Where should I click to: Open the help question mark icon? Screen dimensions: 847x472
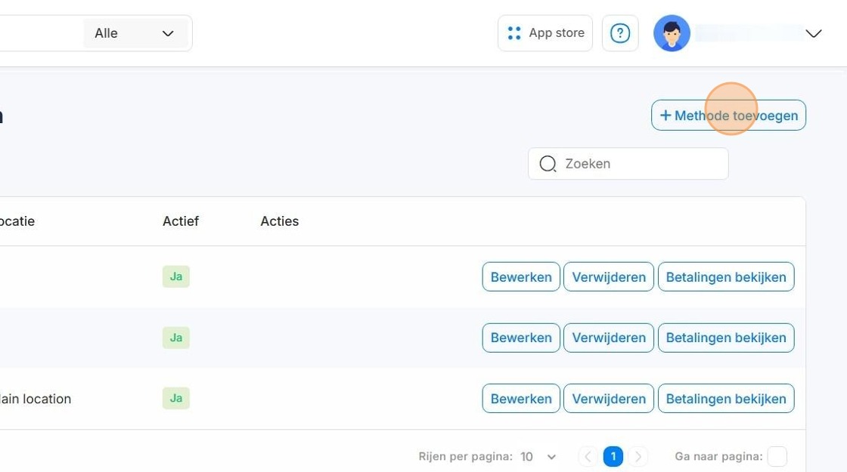pyautogui.click(x=620, y=33)
